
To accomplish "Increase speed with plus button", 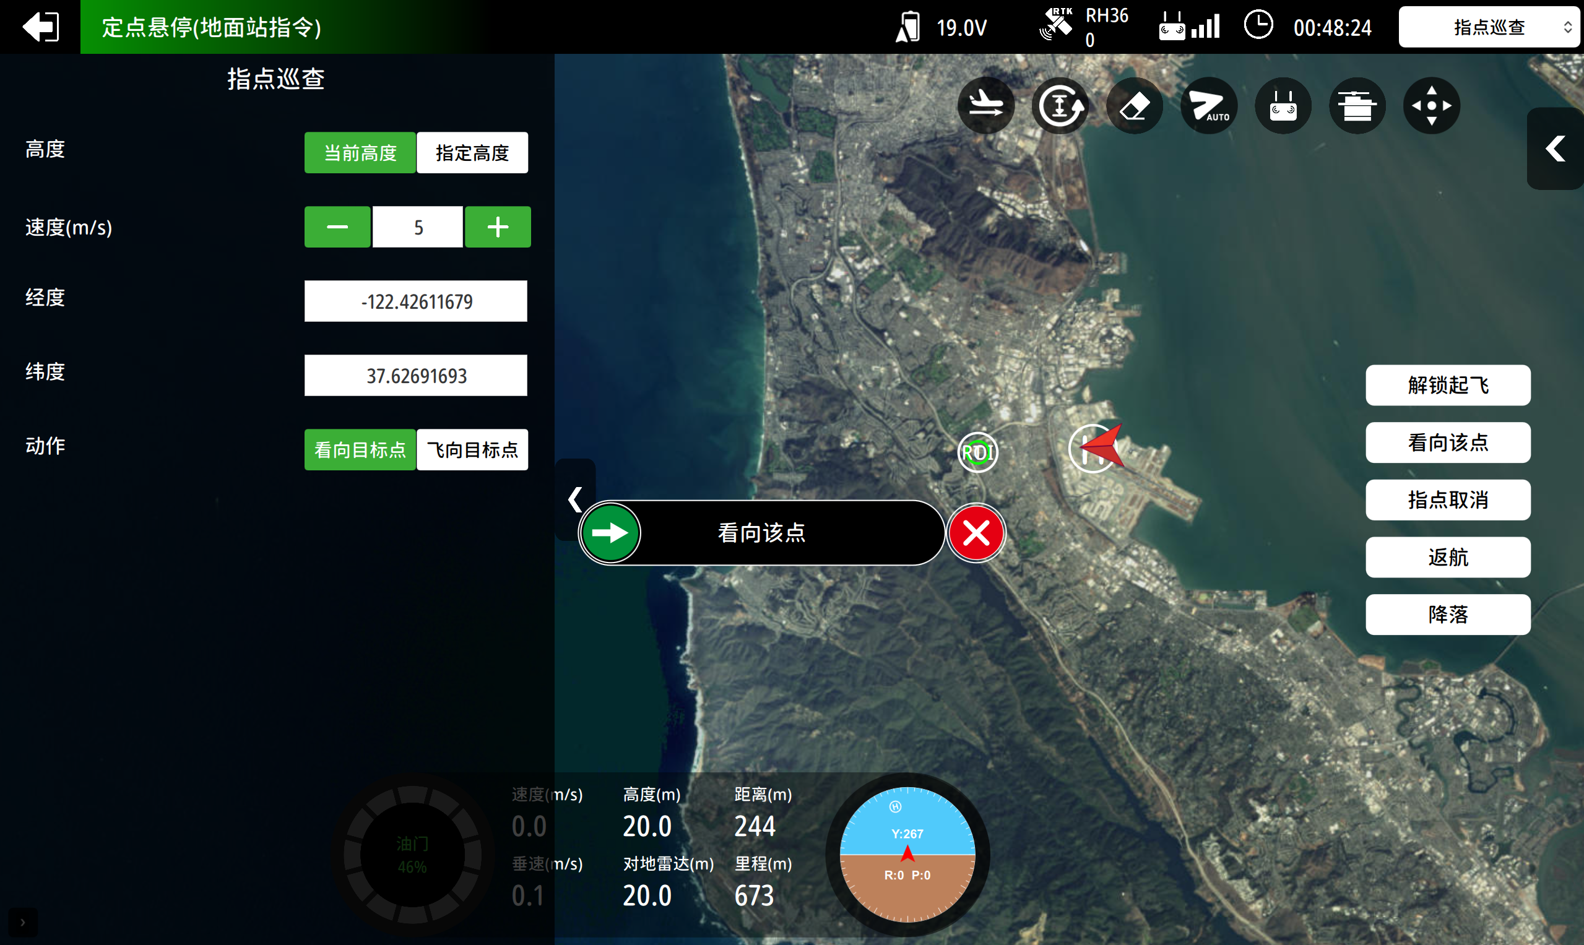I will tap(498, 227).
